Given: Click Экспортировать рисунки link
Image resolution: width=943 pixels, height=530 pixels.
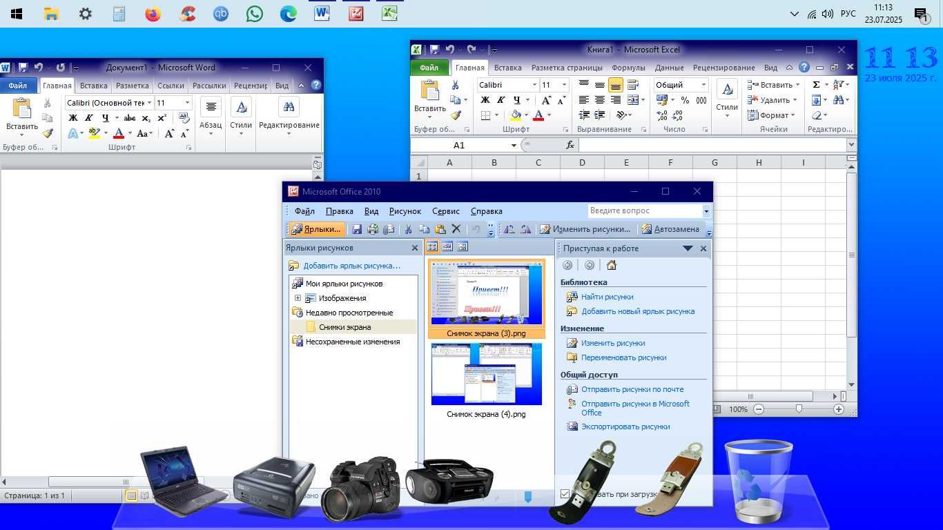Looking at the screenshot, I should tap(625, 426).
